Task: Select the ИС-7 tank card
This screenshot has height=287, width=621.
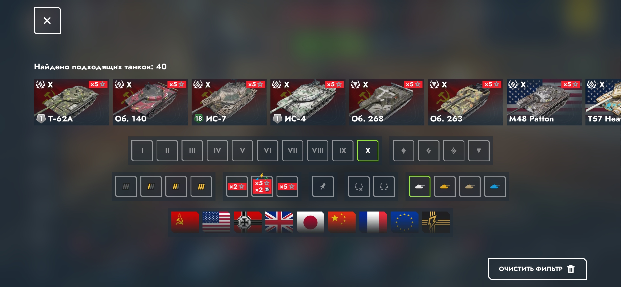Action: 229,102
